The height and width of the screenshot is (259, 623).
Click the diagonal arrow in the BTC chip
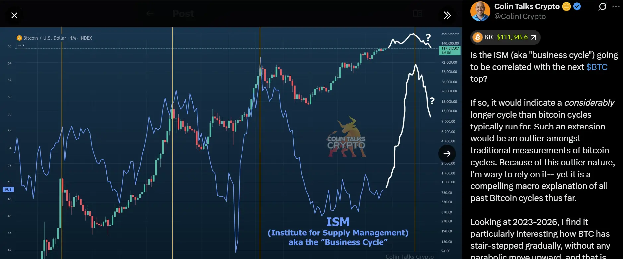pyautogui.click(x=534, y=37)
